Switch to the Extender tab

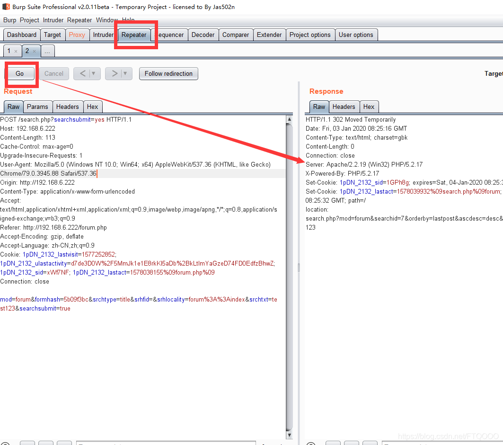[269, 35]
